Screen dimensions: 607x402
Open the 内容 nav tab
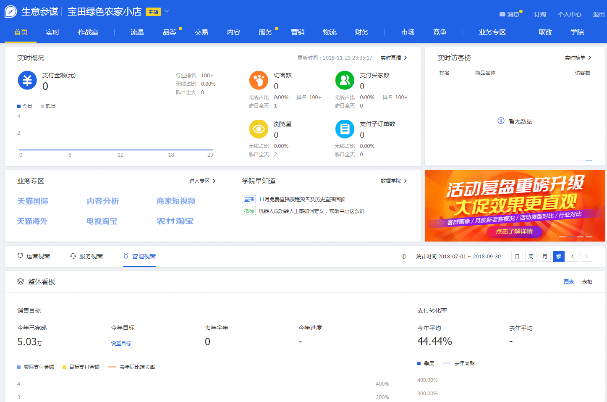click(234, 32)
